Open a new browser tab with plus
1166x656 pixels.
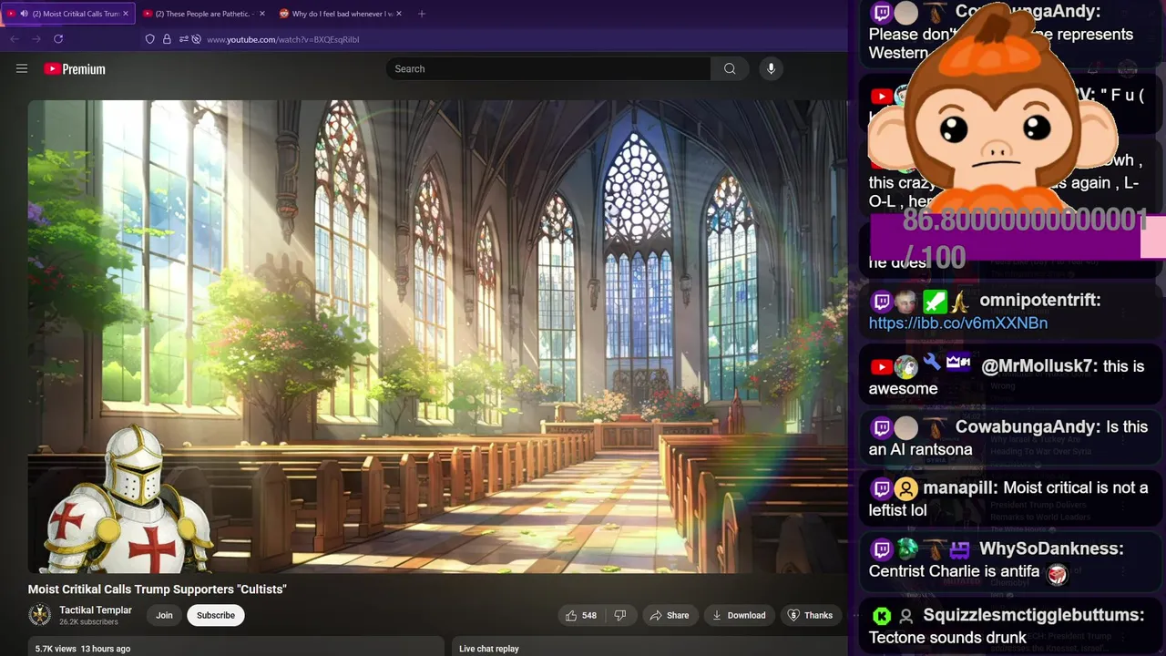[x=421, y=14]
